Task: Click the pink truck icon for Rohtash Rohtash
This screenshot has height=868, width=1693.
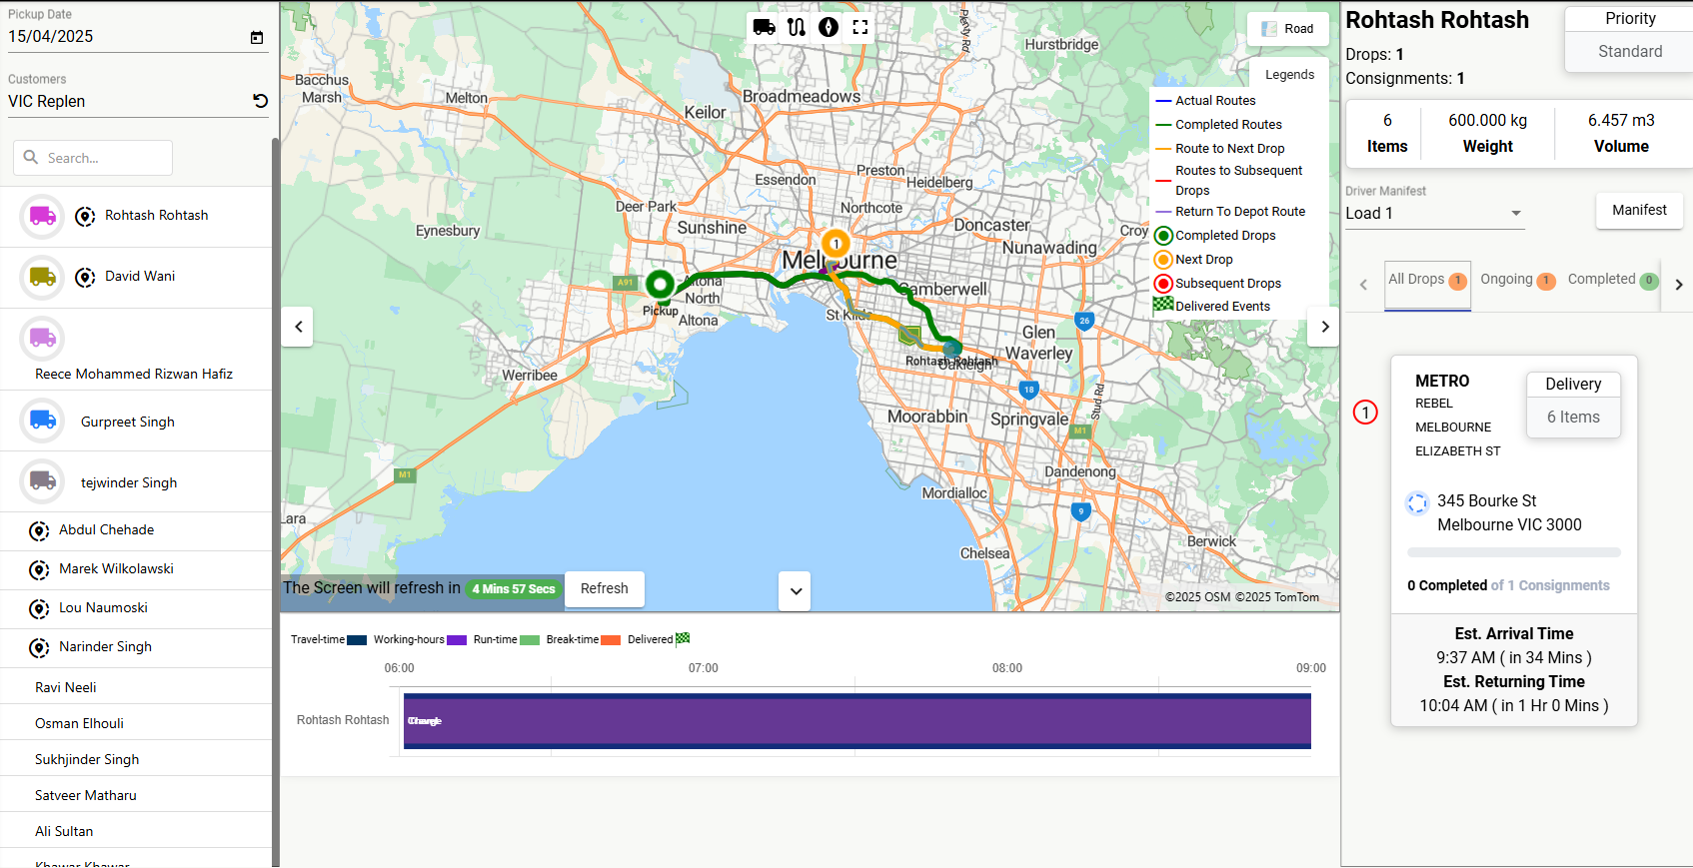Action: tap(42, 216)
